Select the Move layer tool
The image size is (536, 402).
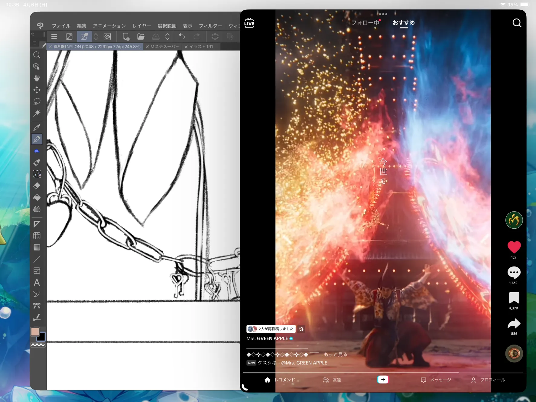tap(37, 90)
